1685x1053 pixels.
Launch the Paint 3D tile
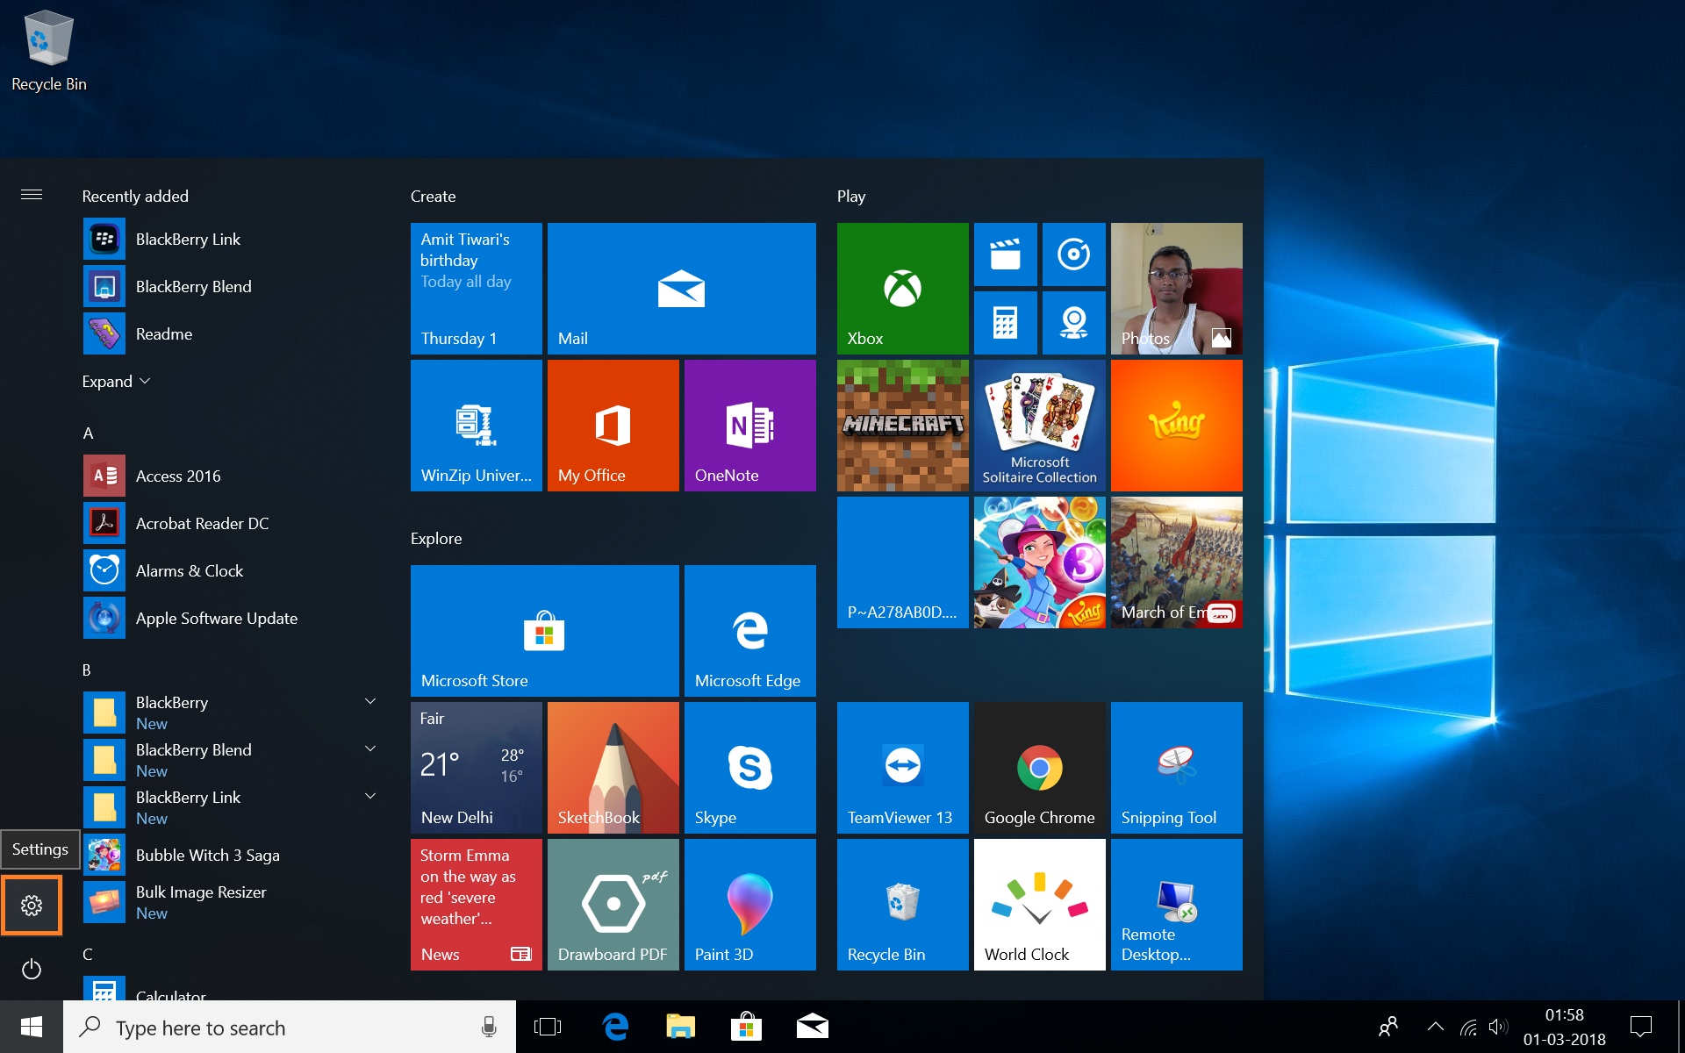pos(750,905)
